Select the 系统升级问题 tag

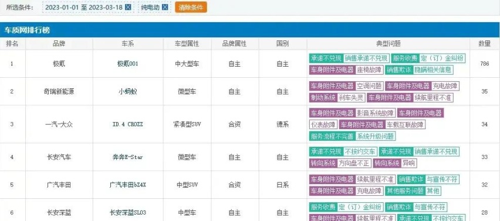(376, 137)
